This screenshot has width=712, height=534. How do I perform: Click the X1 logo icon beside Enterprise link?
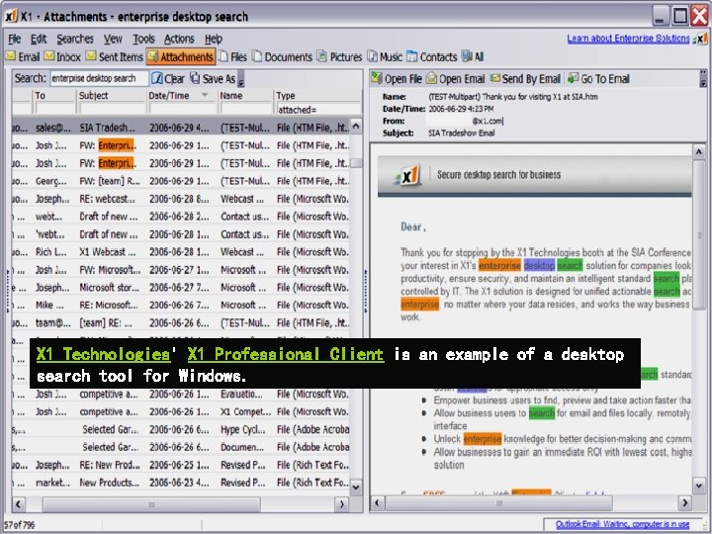click(701, 39)
